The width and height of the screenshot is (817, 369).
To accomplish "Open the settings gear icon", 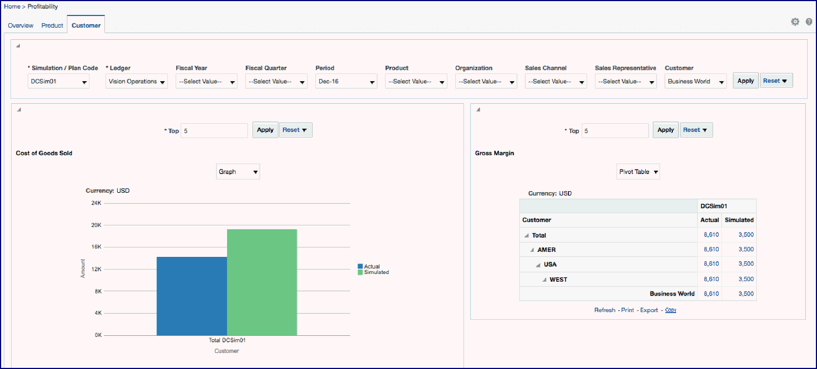I will pos(795,22).
